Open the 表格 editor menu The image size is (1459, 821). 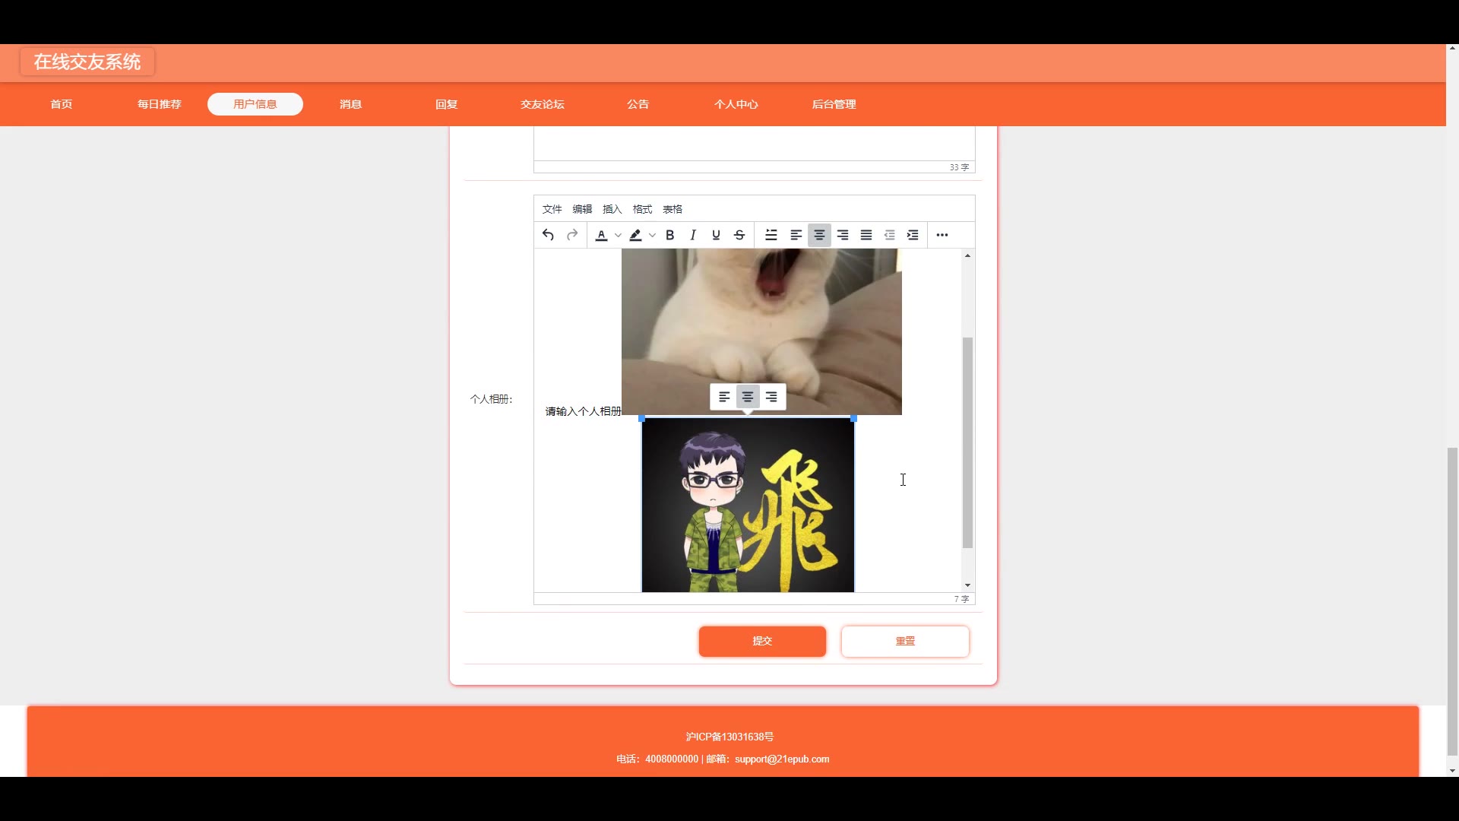click(673, 209)
